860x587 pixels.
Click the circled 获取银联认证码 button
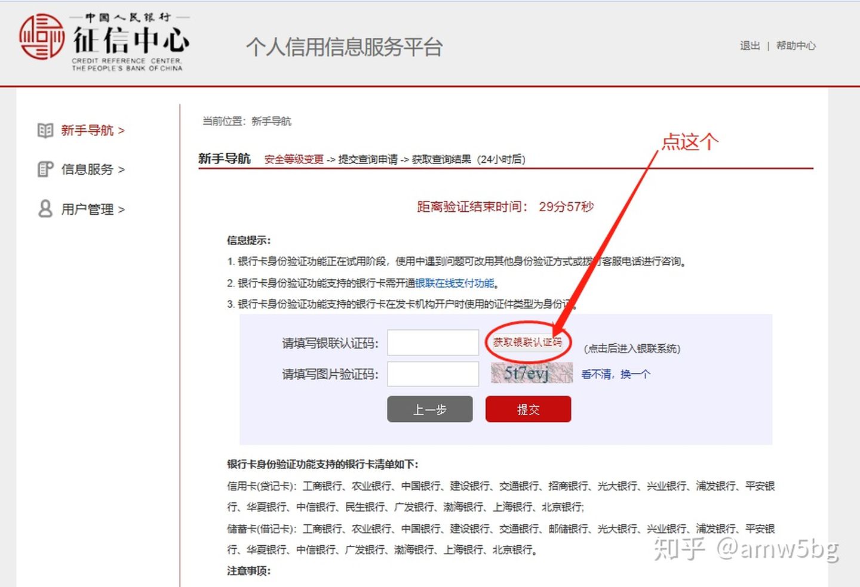[x=528, y=342]
